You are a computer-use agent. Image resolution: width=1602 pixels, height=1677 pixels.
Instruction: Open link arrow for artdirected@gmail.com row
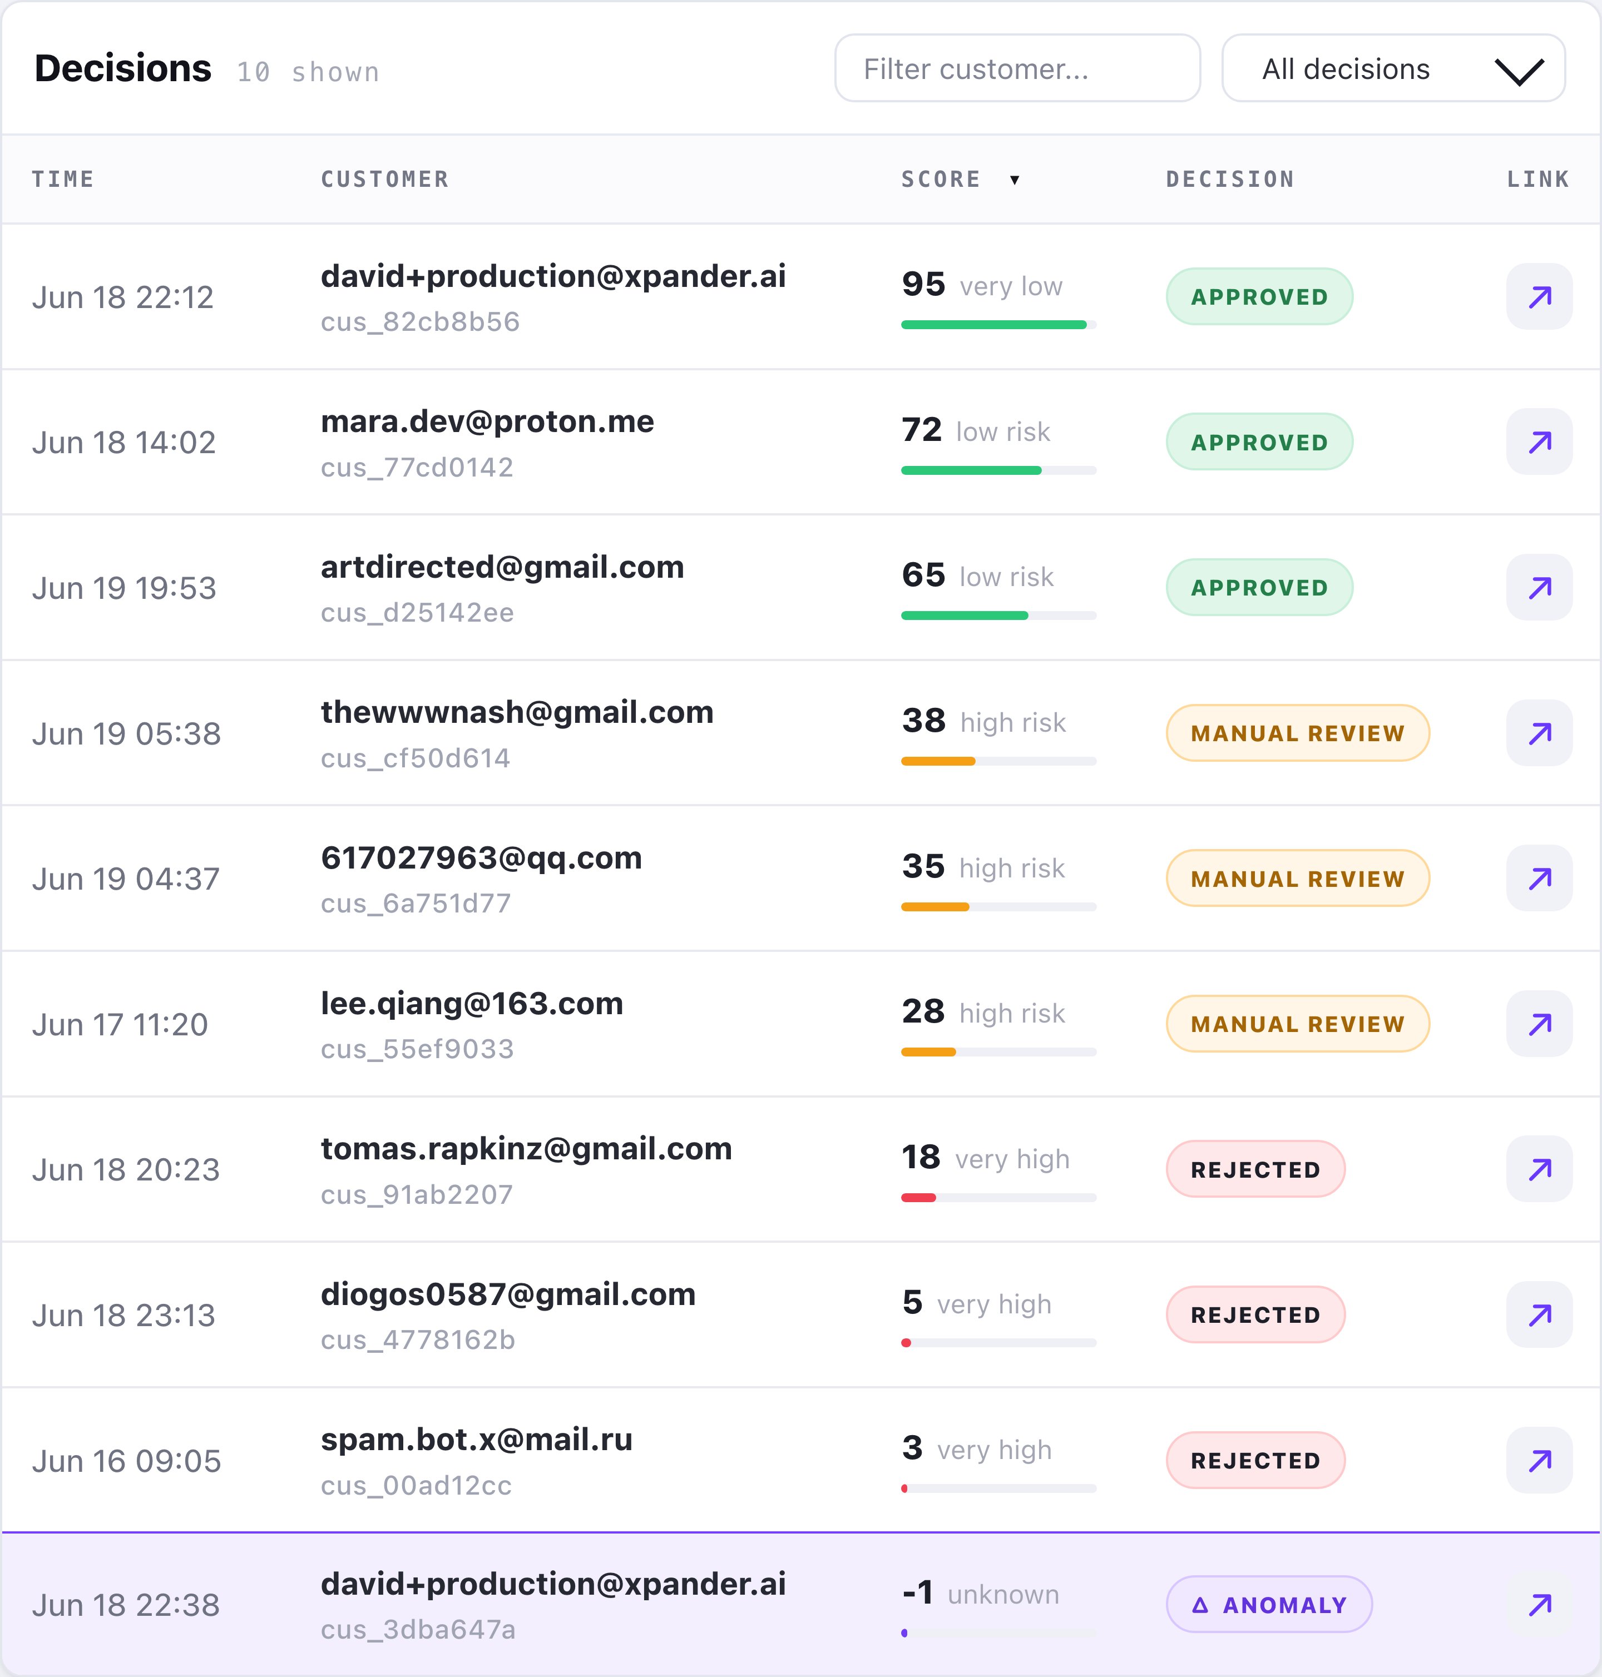tap(1539, 587)
